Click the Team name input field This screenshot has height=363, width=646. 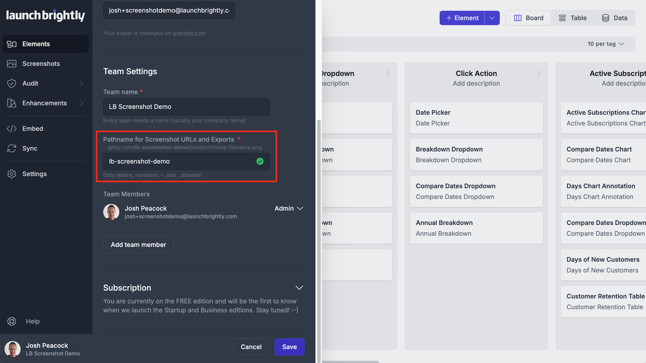pos(186,107)
